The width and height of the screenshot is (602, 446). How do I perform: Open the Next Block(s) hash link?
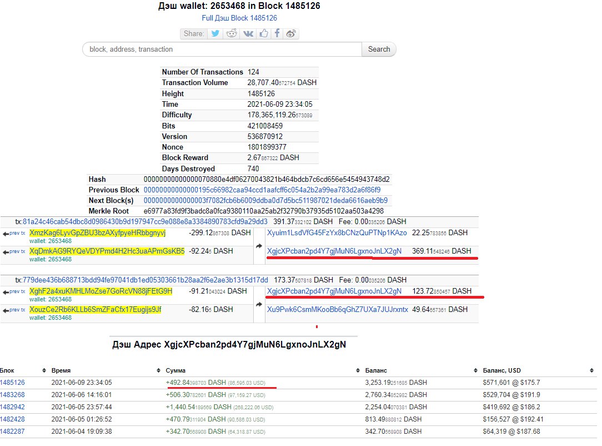pos(265,200)
